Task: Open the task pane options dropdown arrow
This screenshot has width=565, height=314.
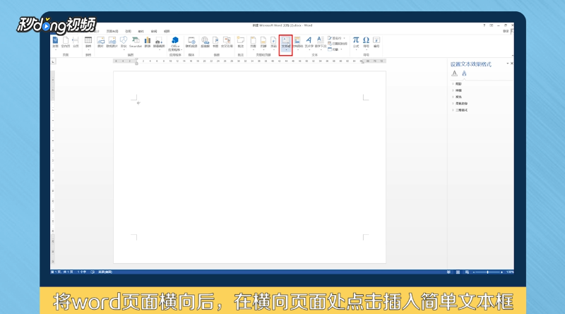Action: 507,64
